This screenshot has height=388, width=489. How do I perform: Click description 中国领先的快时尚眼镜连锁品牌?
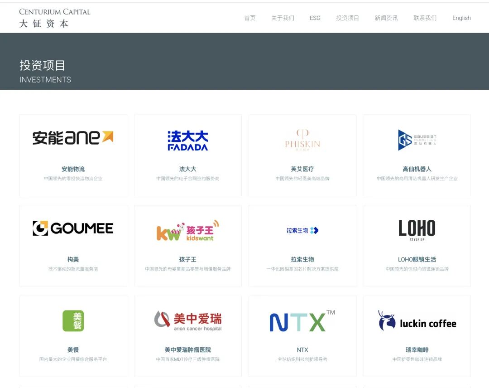[x=417, y=269]
